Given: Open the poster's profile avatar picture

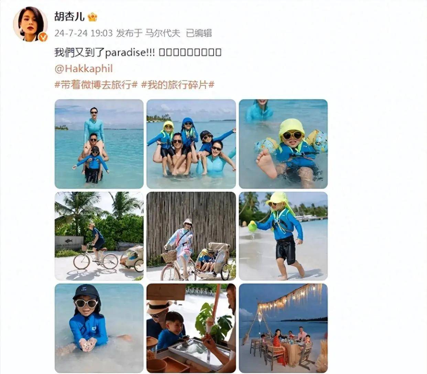Looking at the screenshot, I should click(30, 24).
